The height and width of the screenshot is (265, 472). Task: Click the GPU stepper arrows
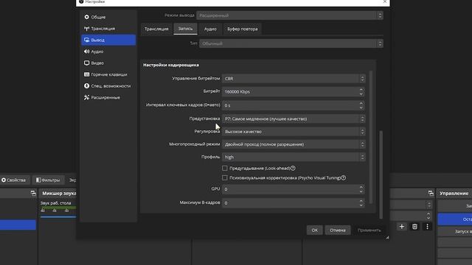point(361,189)
